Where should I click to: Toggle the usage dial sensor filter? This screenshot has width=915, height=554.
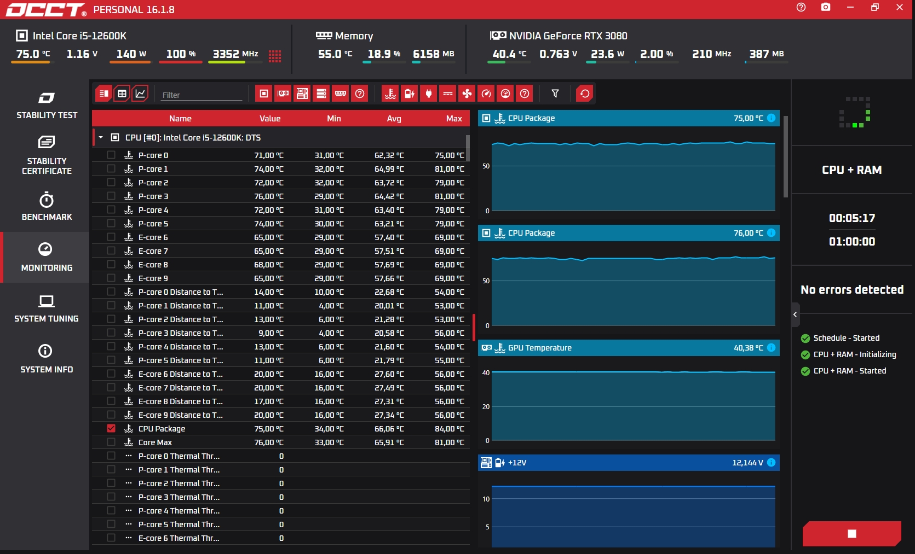point(505,94)
